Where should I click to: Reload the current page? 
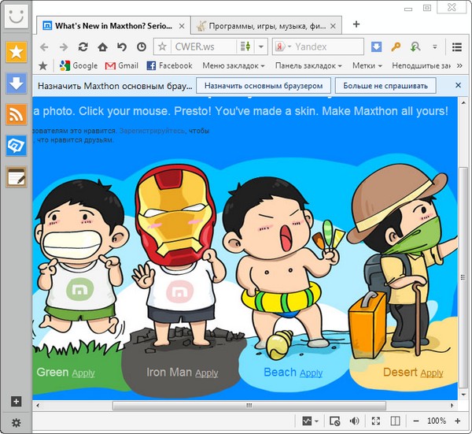(83, 47)
